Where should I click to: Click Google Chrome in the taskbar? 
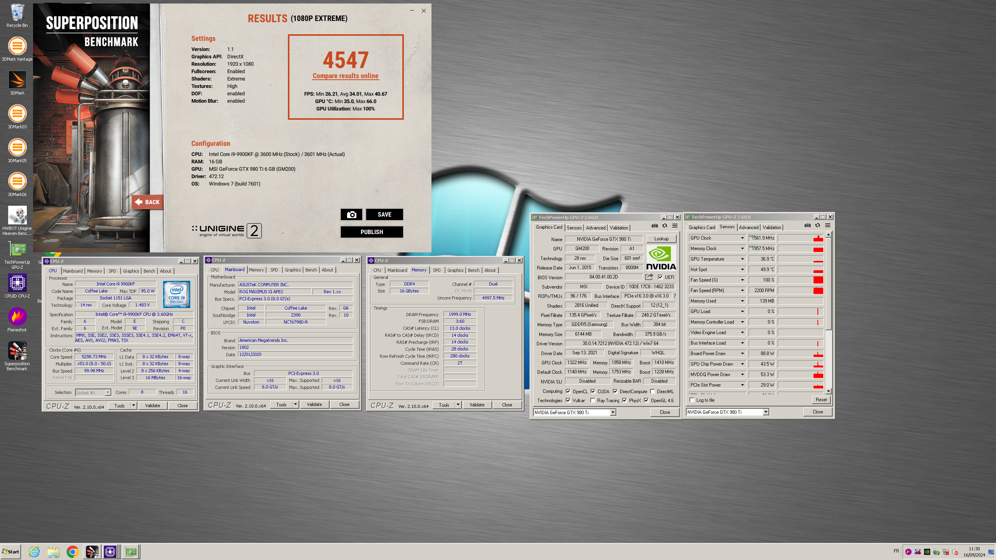pyautogui.click(x=72, y=551)
